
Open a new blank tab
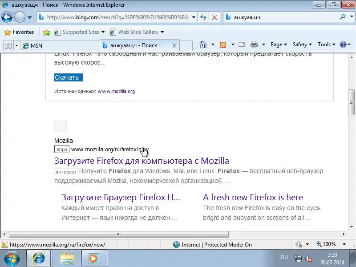[186, 45]
